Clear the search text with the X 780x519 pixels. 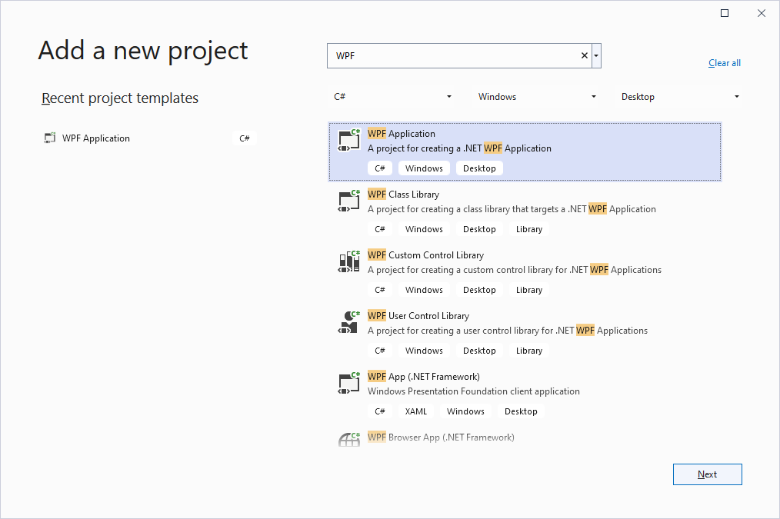point(584,55)
